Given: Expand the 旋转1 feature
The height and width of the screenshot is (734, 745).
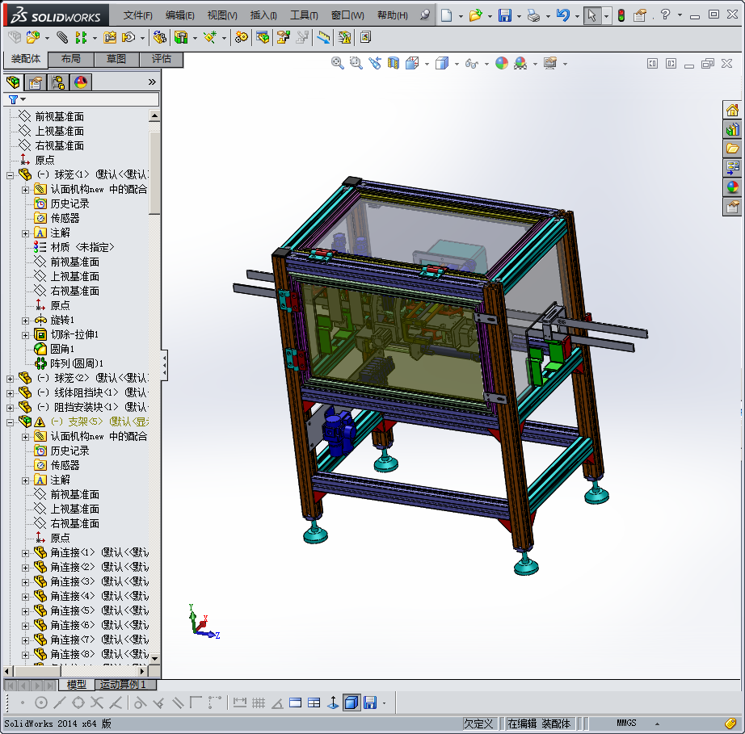Looking at the screenshot, I should point(26,321).
